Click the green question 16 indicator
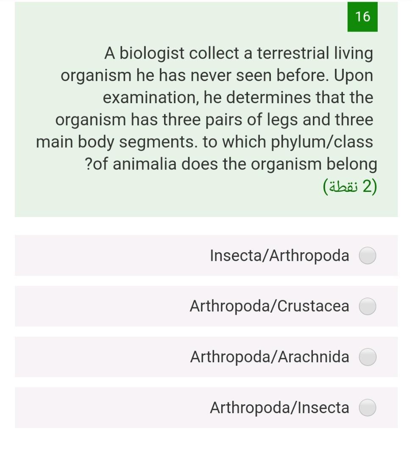 coord(362,17)
